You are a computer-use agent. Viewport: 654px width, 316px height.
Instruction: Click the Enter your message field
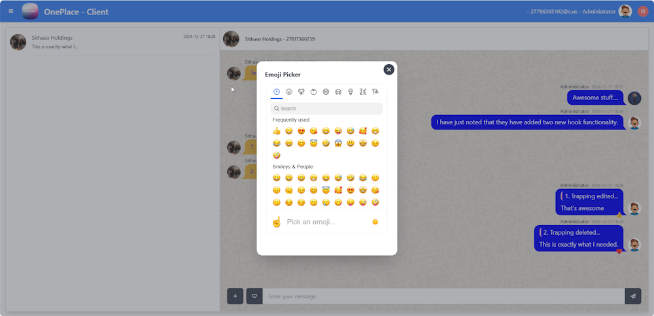443,296
